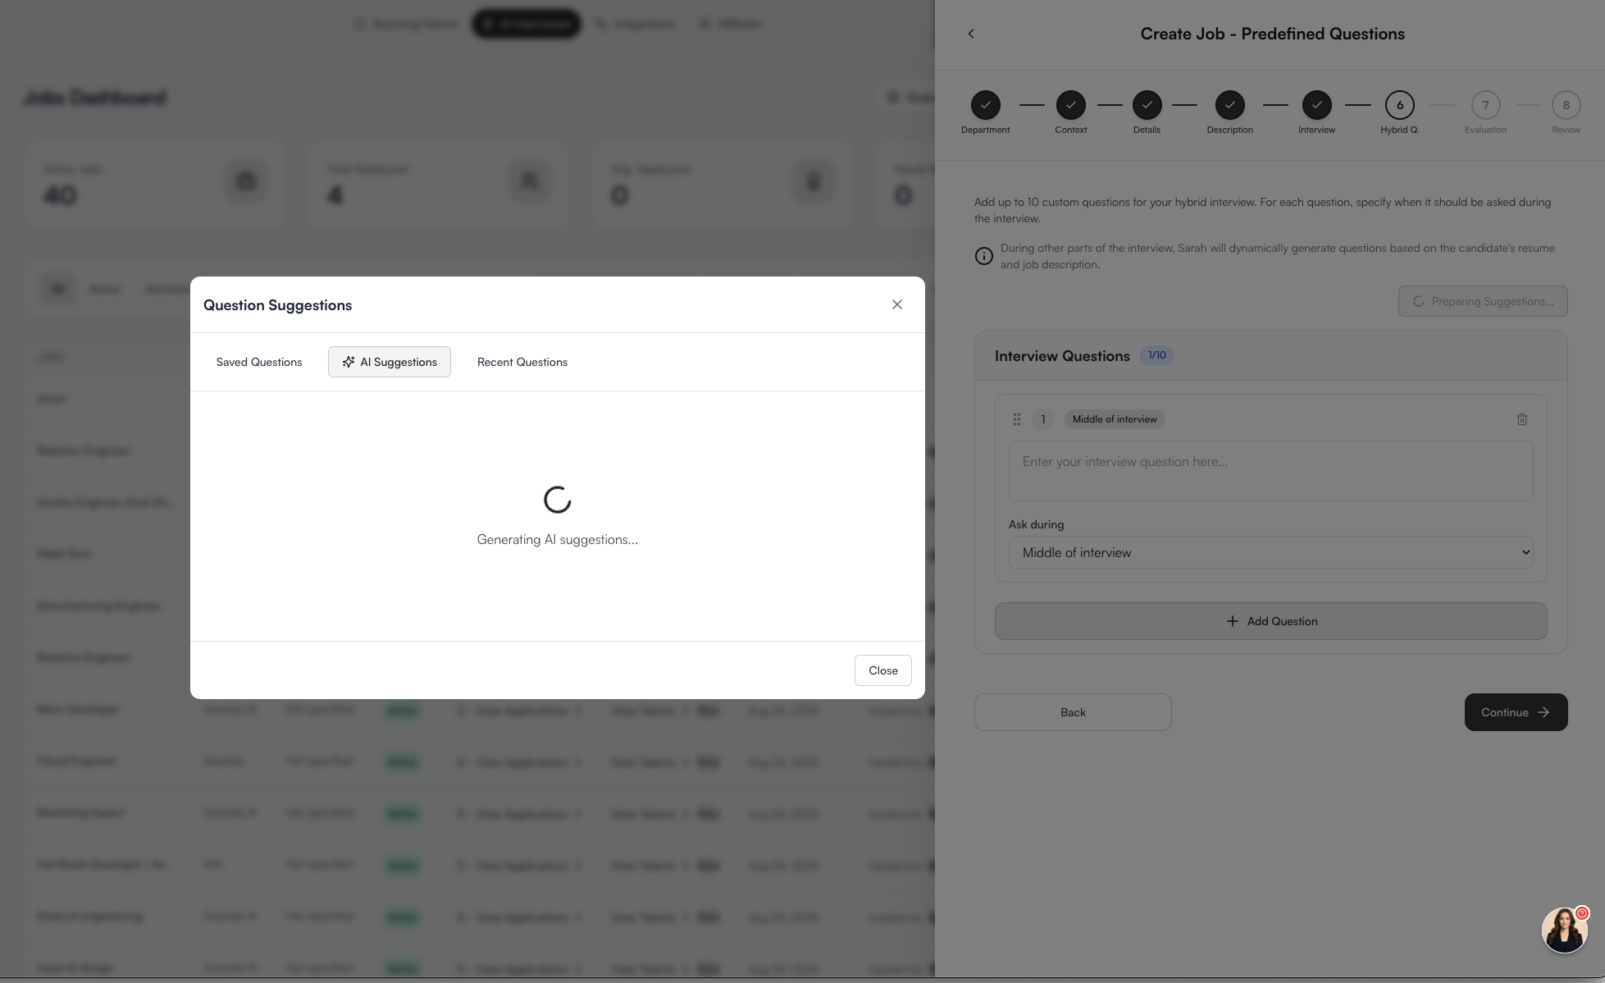Open Sarah assistant avatar chat
The height and width of the screenshot is (983, 1605).
[1564, 930]
